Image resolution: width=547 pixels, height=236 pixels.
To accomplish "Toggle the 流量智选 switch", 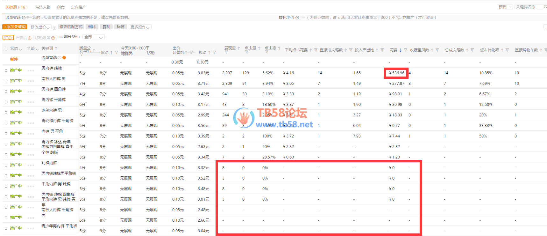I will click(x=29, y=18).
